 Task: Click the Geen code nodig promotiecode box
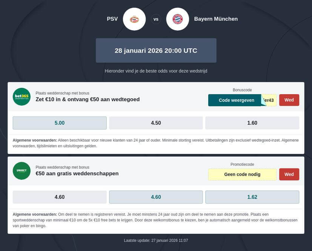pyautogui.click(x=242, y=174)
